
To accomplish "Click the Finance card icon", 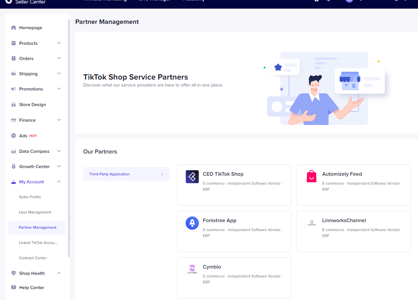I will (x=14, y=120).
